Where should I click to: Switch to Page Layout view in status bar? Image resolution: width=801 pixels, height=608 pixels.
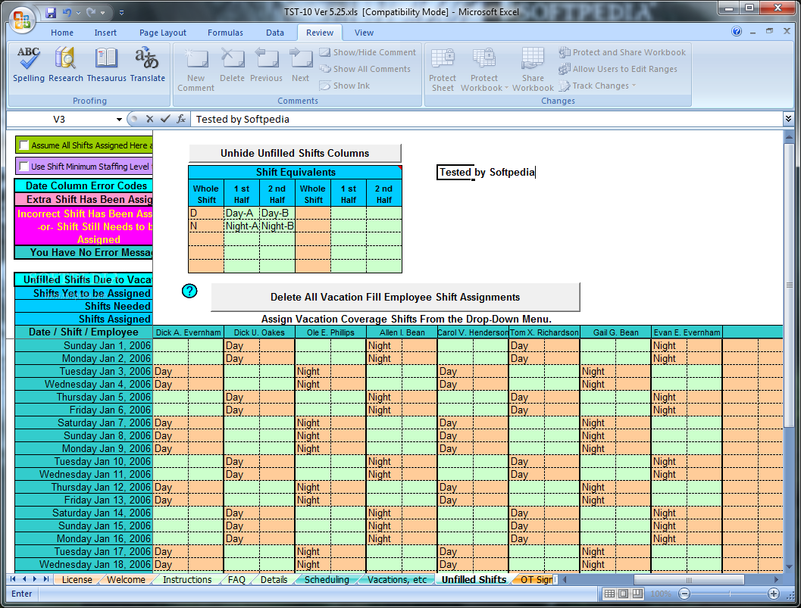tap(623, 594)
